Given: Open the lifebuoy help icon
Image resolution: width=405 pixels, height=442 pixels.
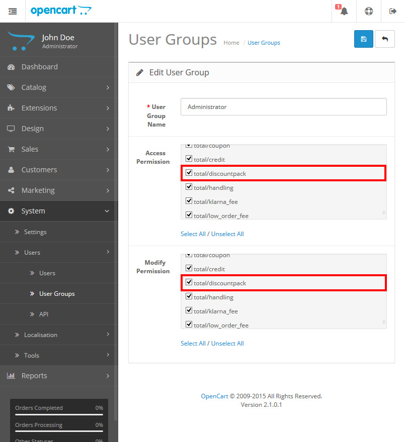Looking at the screenshot, I should (369, 11).
